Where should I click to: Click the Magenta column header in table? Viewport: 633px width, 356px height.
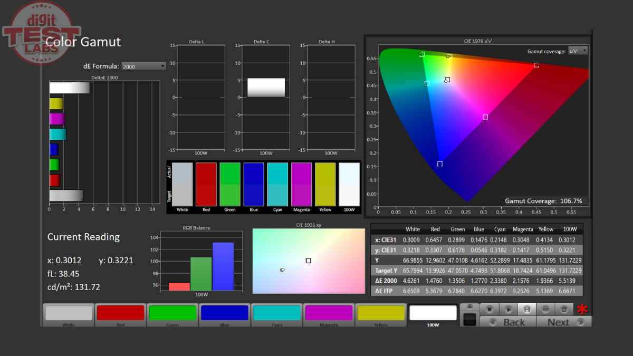[x=522, y=229]
